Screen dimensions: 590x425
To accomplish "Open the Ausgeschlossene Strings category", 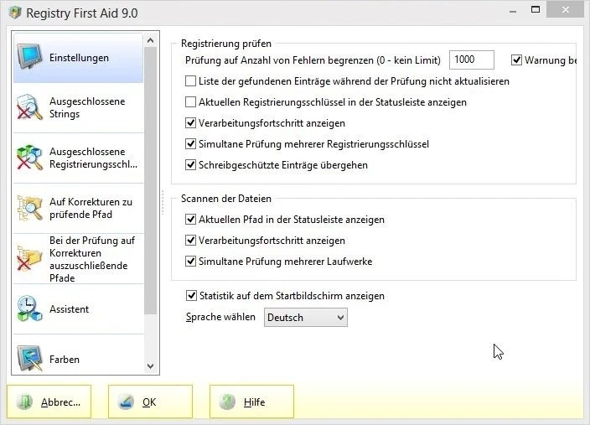I will point(78,107).
